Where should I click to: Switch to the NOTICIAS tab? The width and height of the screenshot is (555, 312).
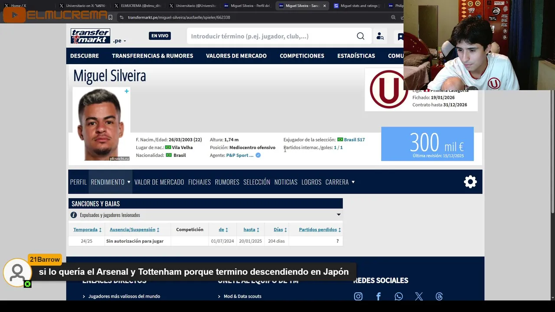click(x=286, y=182)
